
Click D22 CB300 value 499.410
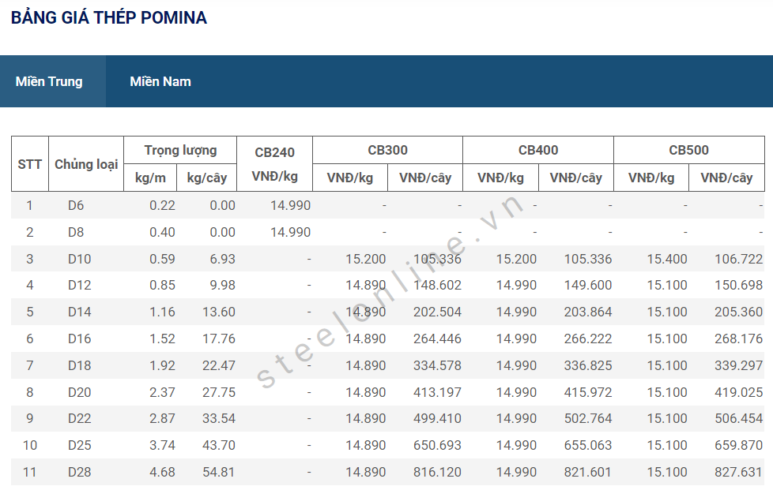pos(437,418)
